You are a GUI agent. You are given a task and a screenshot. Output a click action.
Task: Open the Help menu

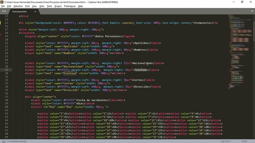click(x=80, y=6)
